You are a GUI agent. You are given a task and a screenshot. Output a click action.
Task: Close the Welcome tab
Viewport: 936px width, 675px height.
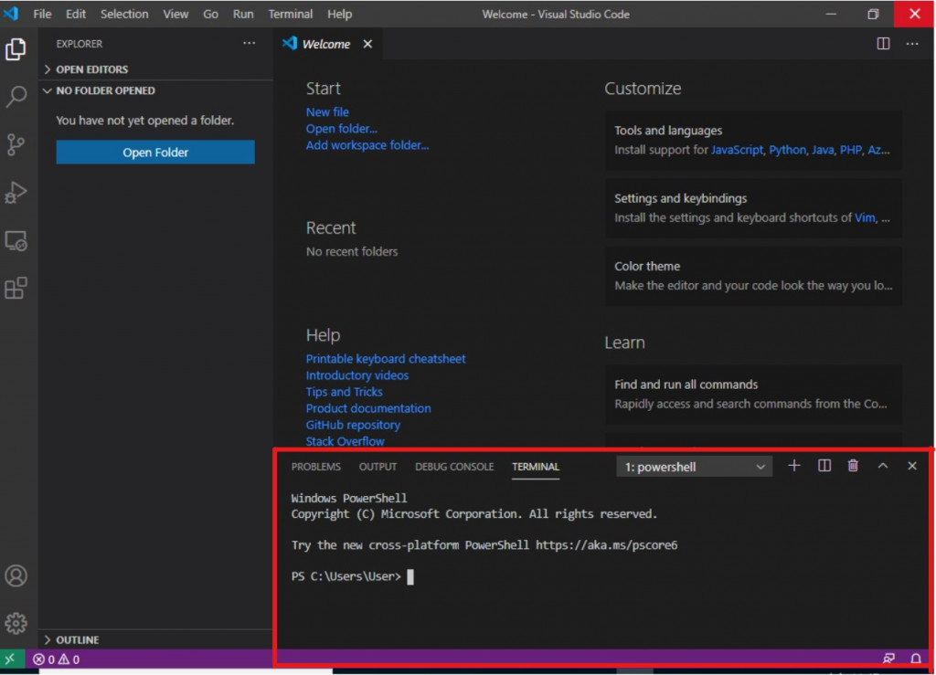[x=367, y=44]
